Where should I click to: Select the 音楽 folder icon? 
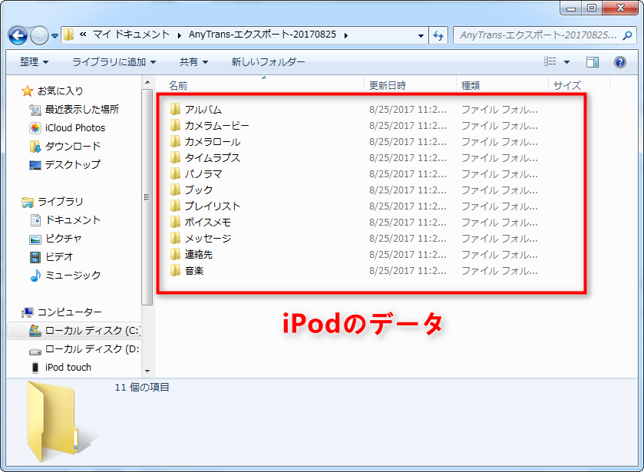[x=175, y=270]
